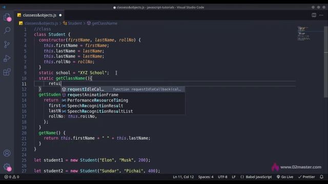Select requestAnimationFrame suggestion

[x=123, y=95]
